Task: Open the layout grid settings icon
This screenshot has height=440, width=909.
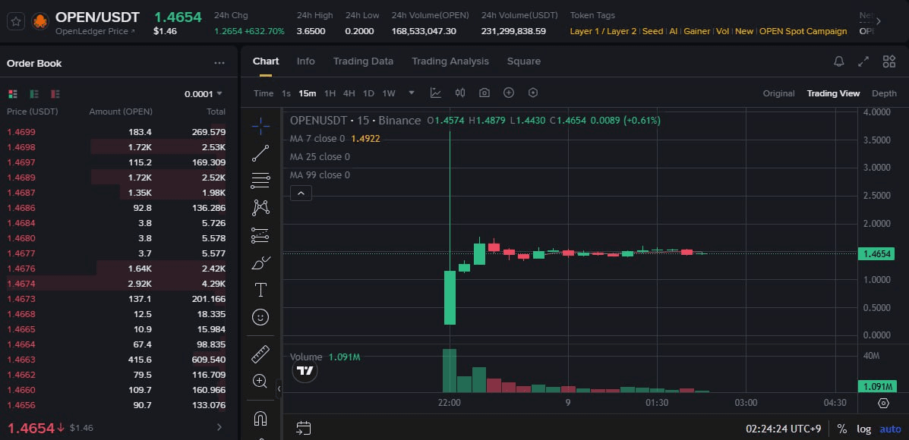Action: pyautogui.click(x=888, y=61)
